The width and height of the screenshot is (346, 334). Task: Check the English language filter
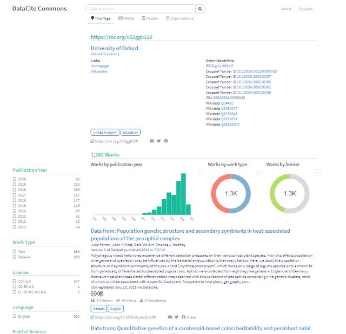15,316
